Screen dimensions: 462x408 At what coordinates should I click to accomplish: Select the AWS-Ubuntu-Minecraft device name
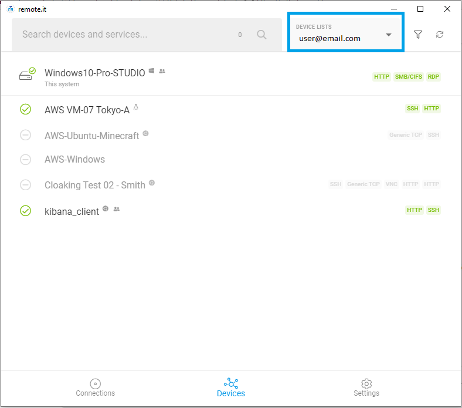click(x=91, y=136)
